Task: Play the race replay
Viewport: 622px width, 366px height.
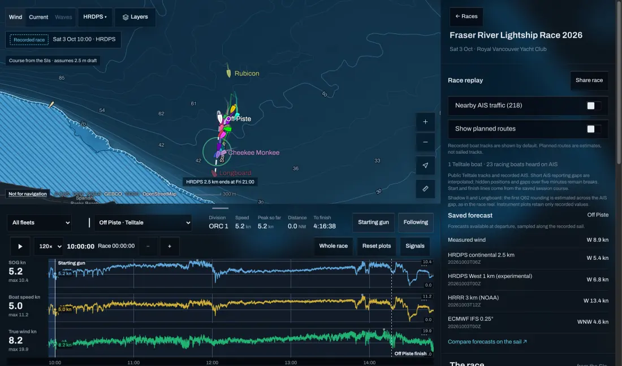Action: pyautogui.click(x=20, y=246)
